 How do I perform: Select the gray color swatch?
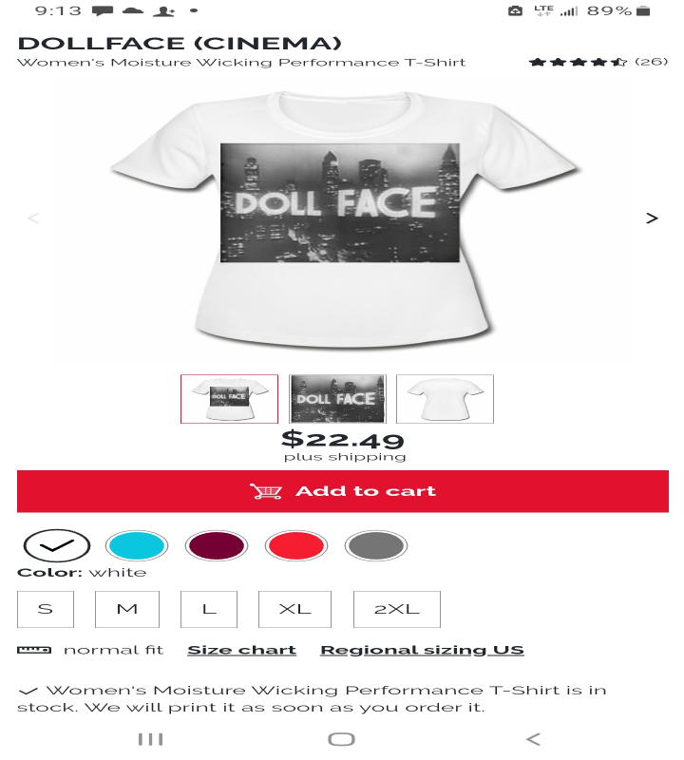tap(375, 545)
